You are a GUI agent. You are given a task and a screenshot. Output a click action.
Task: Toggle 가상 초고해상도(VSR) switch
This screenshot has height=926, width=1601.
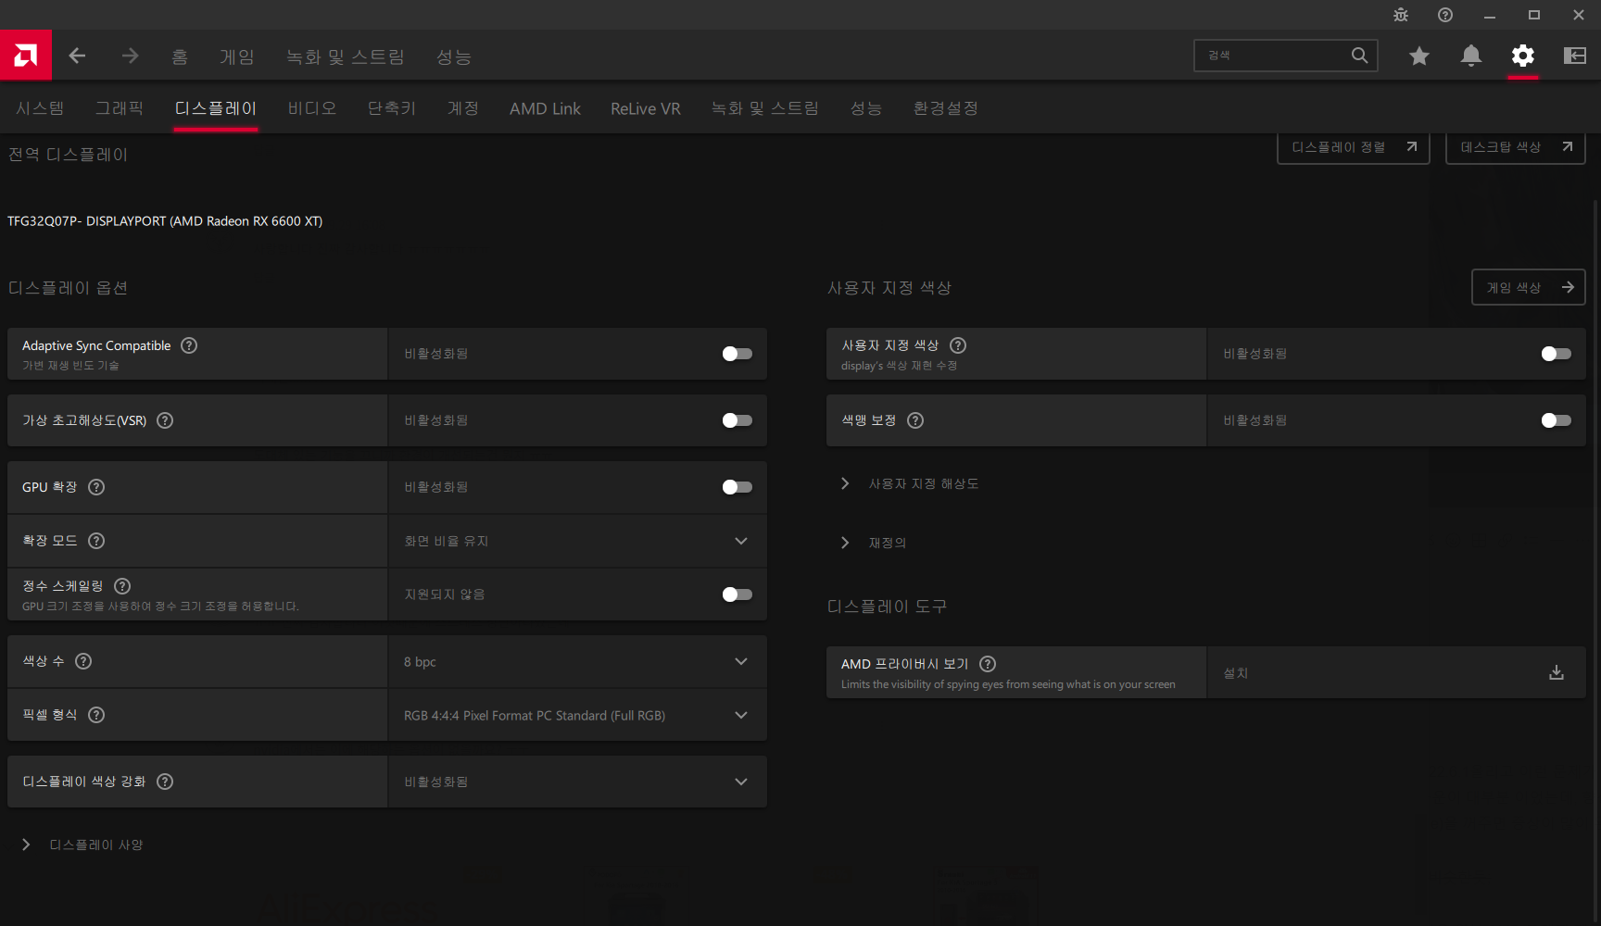click(x=737, y=420)
